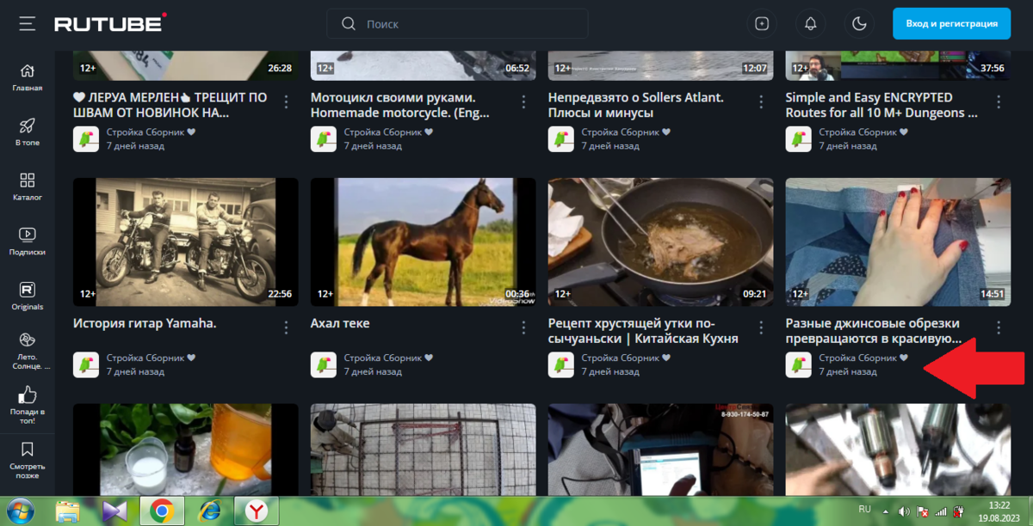Toggle dark theme moon icon
This screenshot has height=526, width=1033.
[858, 24]
